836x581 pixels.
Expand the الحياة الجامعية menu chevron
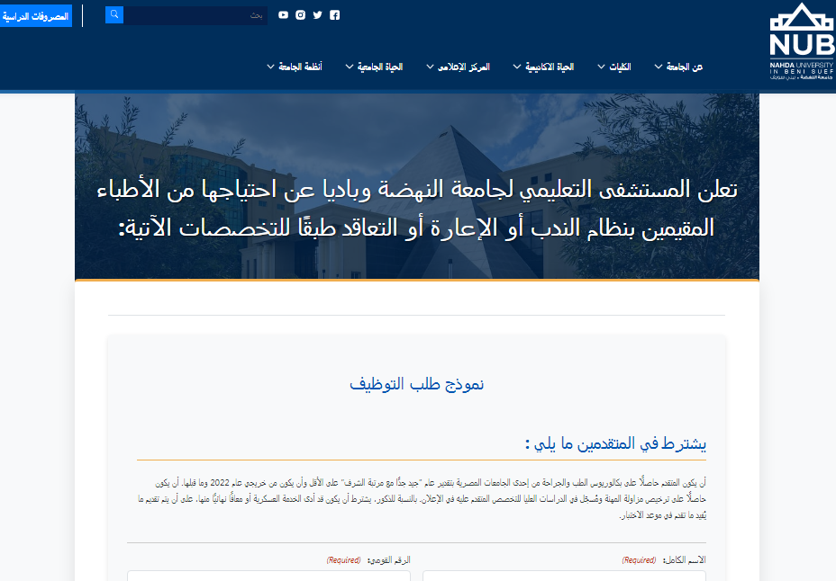348,67
